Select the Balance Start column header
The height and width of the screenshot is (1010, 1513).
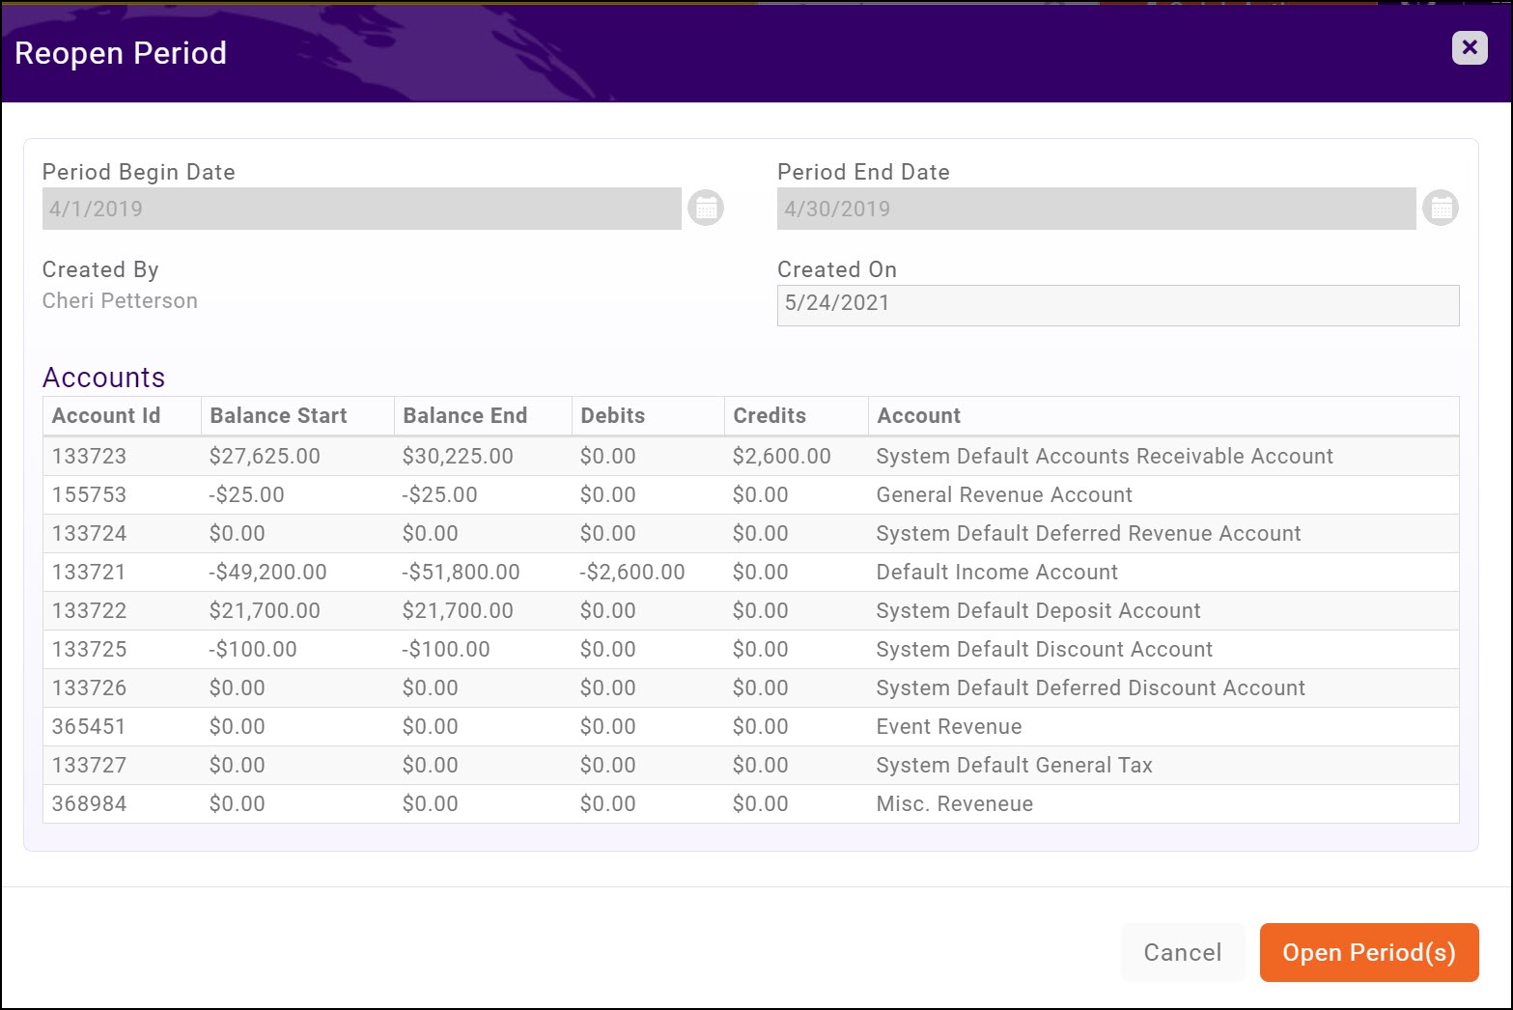277,415
